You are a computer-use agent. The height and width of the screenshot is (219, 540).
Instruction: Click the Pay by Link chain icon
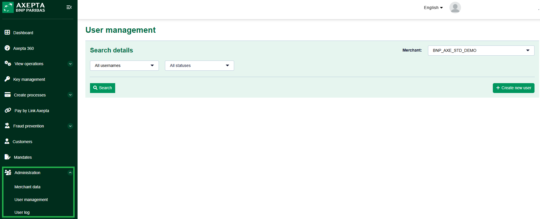pyautogui.click(x=8, y=110)
